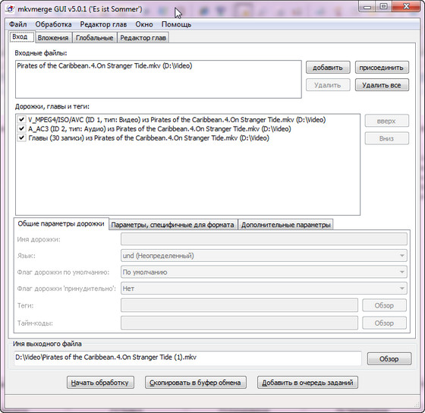Screen dimensions: 425x413
Task: Click Обзор next to output file name
Action: pos(389,359)
